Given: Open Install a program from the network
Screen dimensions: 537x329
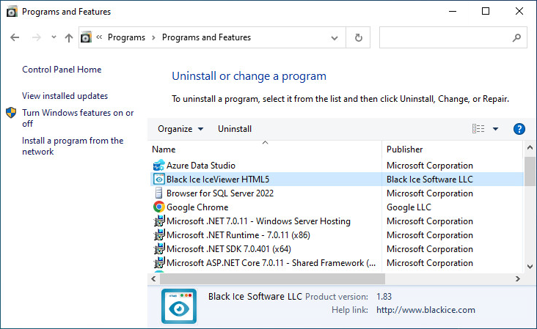Looking at the screenshot, I should [x=73, y=146].
